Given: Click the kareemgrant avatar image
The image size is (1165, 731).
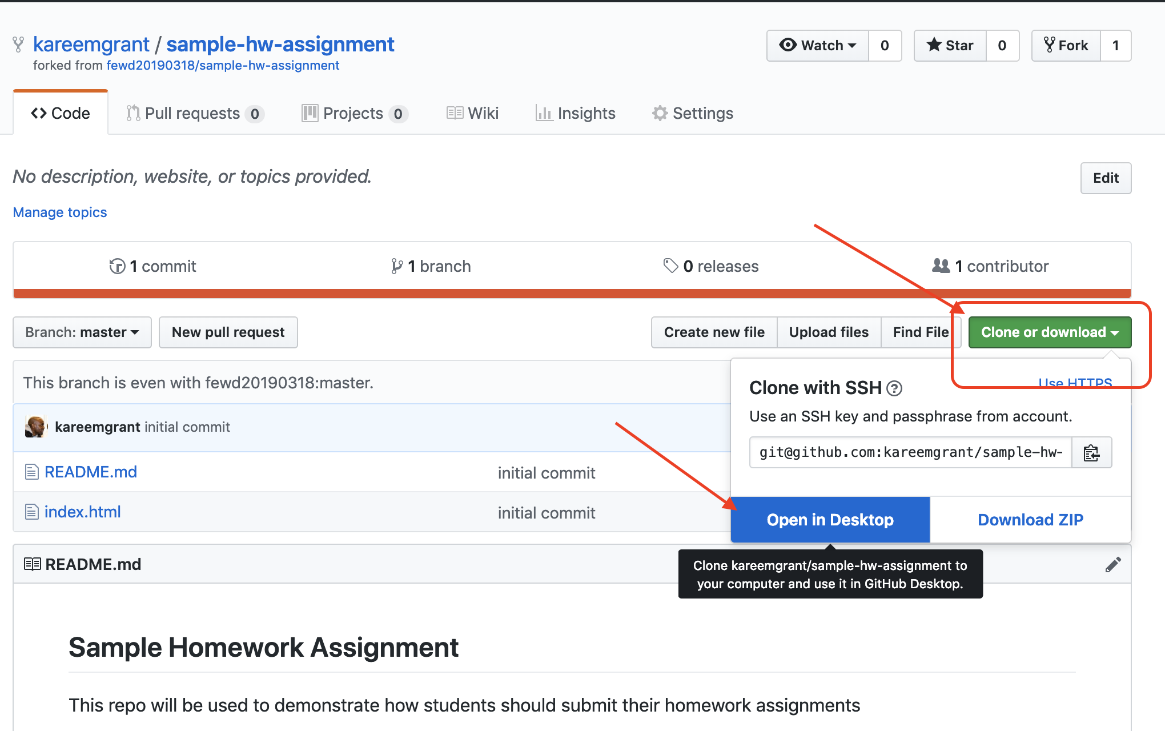Looking at the screenshot, I should [x=35, y=427].
